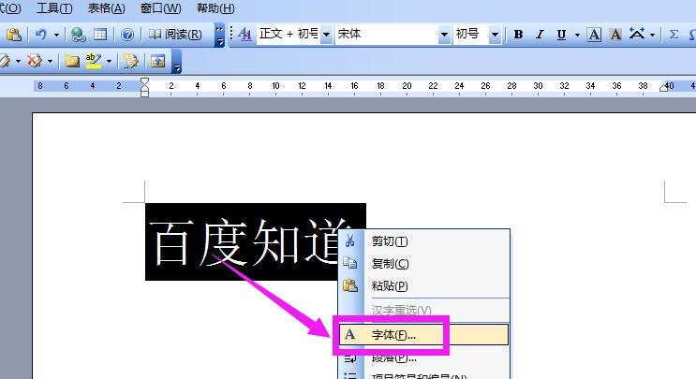Click the Character Scaling icon
Image resolution: width=696 pixels, height=379 pixels.
pos(637,34)
